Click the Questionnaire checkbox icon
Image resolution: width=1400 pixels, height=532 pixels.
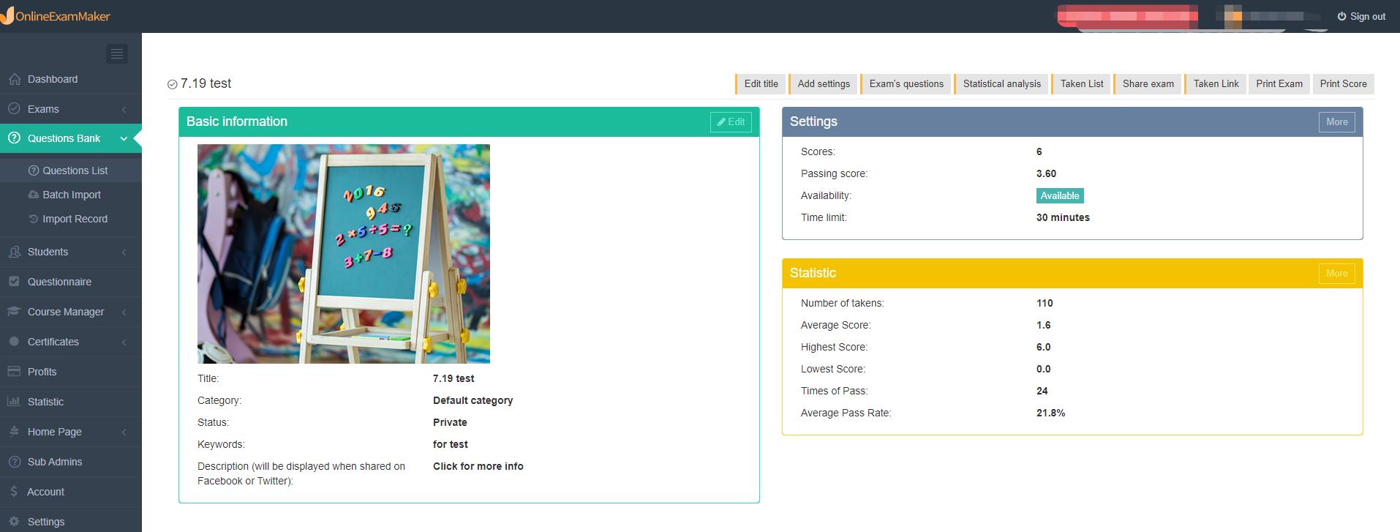click(x=14, y=282)
